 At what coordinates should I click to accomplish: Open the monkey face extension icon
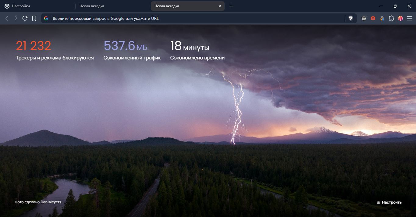(x=364, y=18)
